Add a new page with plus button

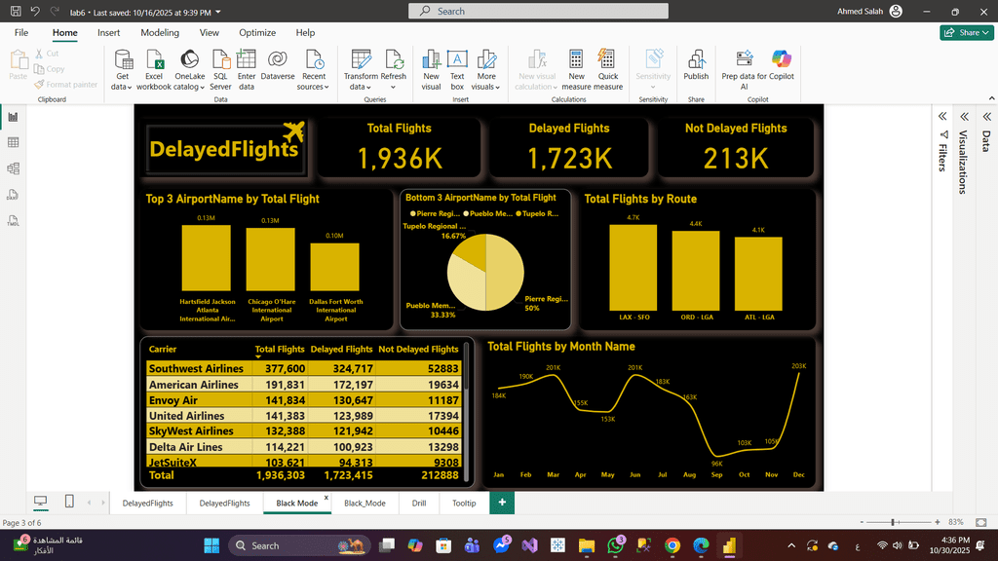point(502,503)
